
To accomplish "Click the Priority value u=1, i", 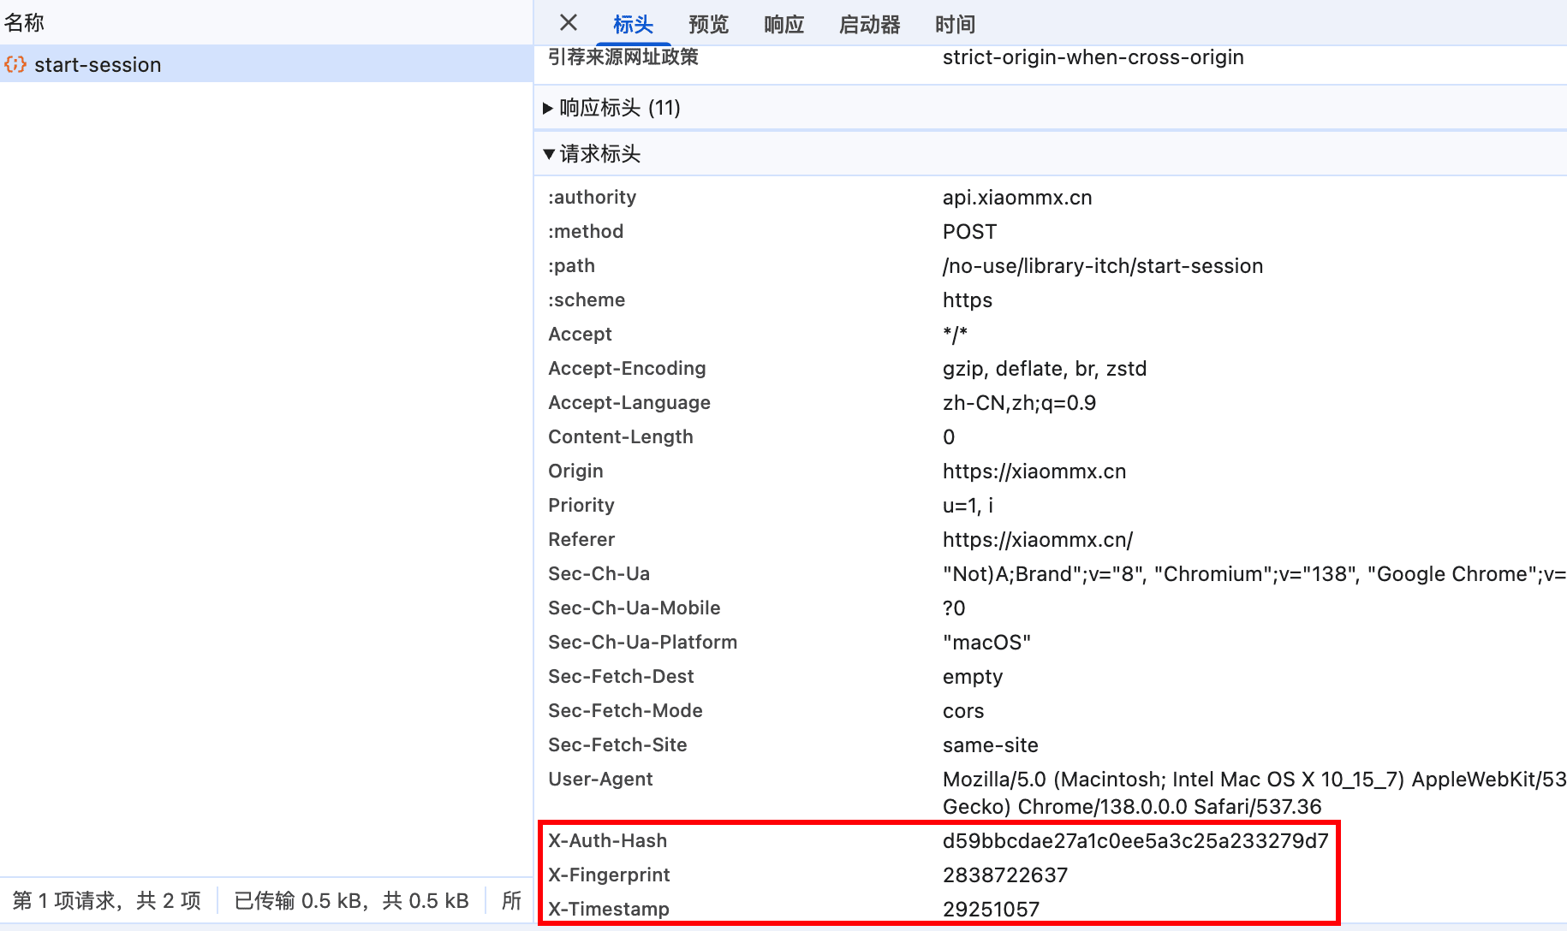I will coord(968,506).
